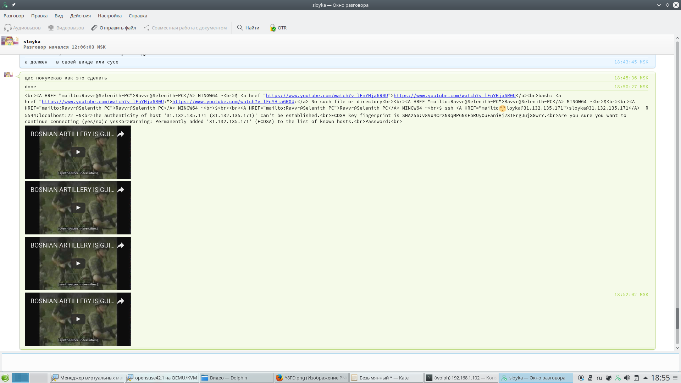Switch to Менеджер виртуальных машин task
The height and width of the screenshot is (383, 681).
click(x=87, y=378)
